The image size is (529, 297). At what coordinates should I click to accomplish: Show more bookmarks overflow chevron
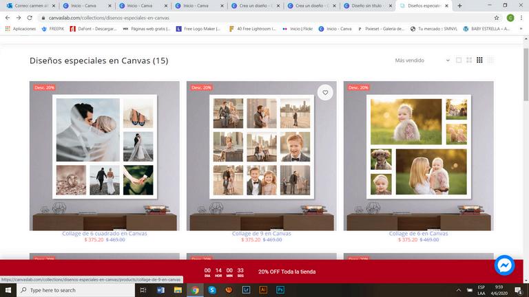521,29
